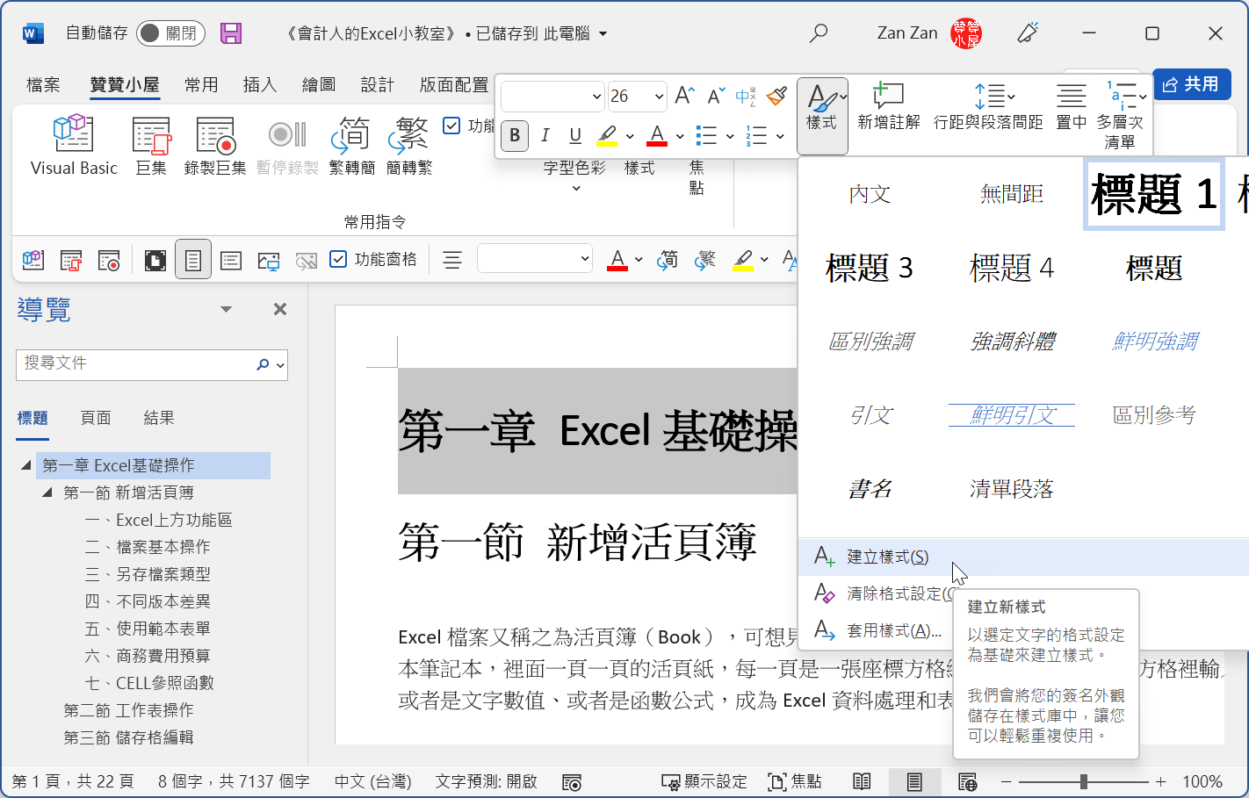This screenshot has height=798, width=1249.
Task: Open the 巨集 macros dialog
Action: 151,146
